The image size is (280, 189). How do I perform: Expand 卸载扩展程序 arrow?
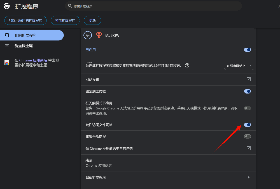(x=249, y=178)
